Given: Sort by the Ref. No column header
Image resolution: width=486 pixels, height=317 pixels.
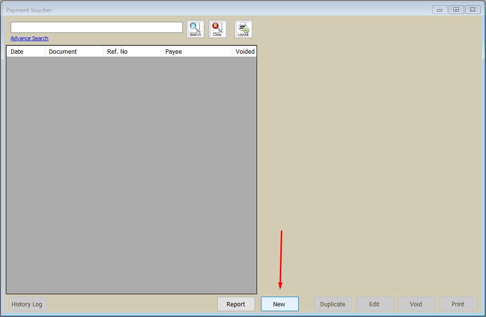Looking at the screenshot, I should 133,52.
